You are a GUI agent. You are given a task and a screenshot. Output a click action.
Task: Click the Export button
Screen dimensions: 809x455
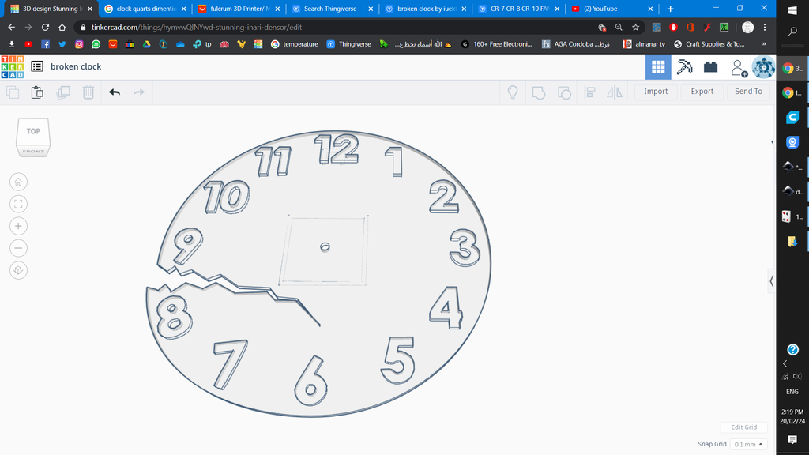coord(702,92)
